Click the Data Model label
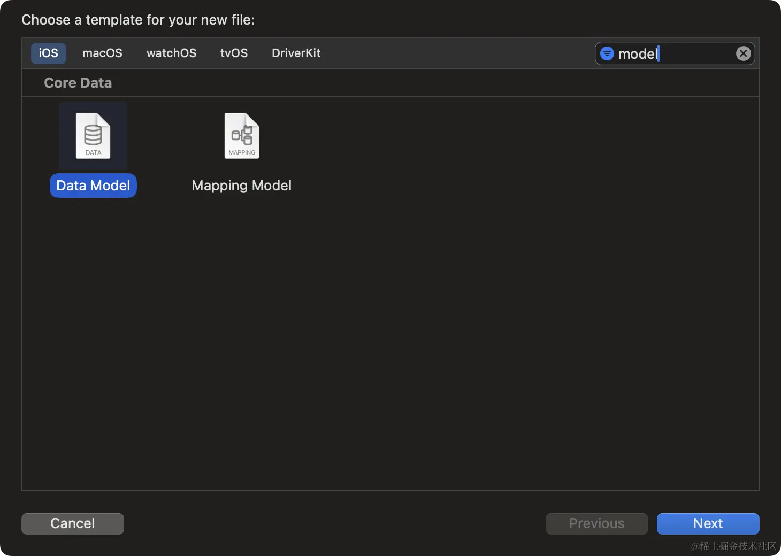The width and height of the screenshot is (781, 556). (93, 186)
